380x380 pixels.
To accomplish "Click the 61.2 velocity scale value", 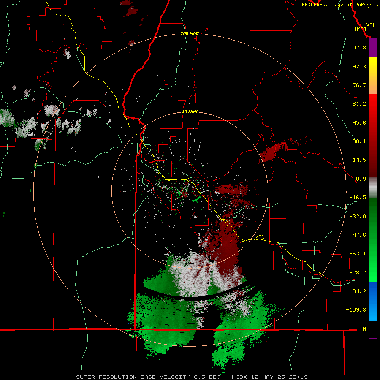I will pos(359,104).
